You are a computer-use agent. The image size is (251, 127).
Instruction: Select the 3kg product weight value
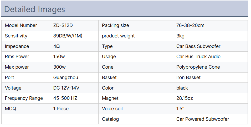point(181,36)
